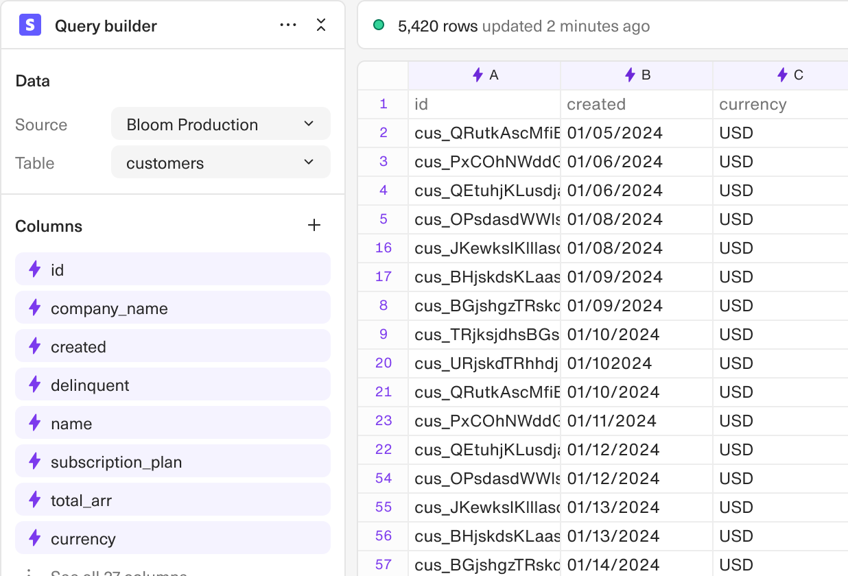Select row number 1
The image size is (848, 576).
coord(384,104)
